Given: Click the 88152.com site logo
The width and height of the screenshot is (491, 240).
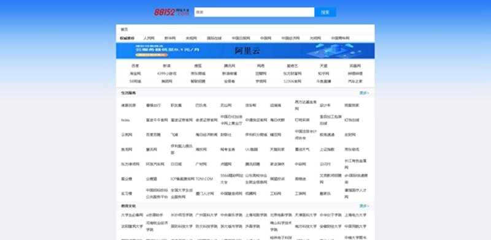Looking at the screenshot, I should click(x=172, y=12).
